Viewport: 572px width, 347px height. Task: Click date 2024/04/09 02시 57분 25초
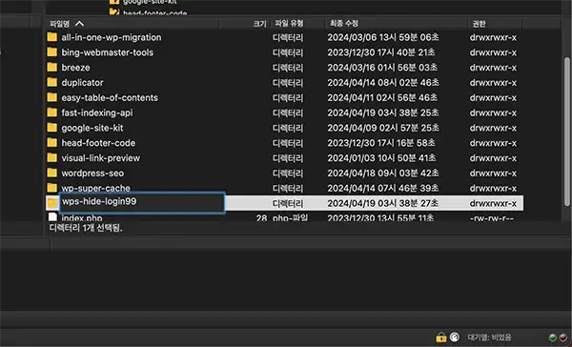(x=383, y=128)
